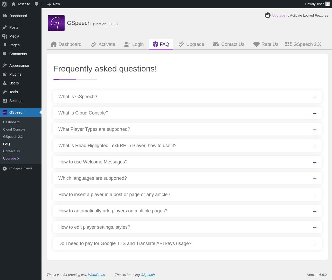The width and height of the screenshot is (332, 280).
Task: Expand automatically add players question plus
Action: (315, 211)
